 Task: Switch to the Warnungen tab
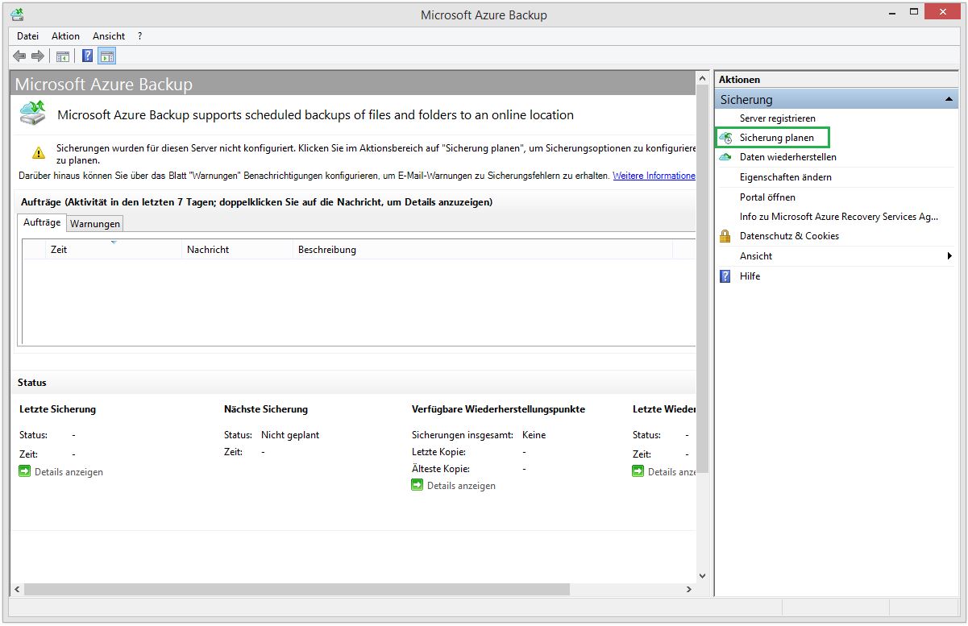point(94,223)
